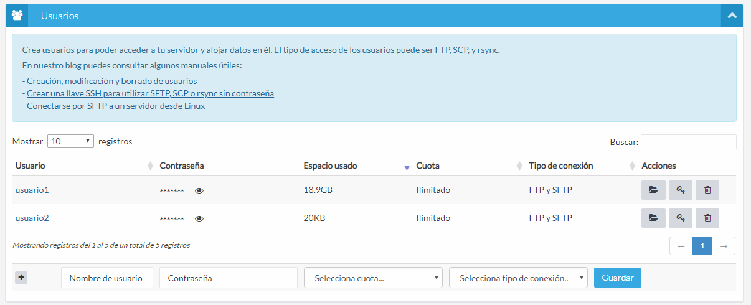Image resolution: width=751 pixels, height=305 pixels.
Task: Go to next page arrow in pagination
Action: click(724, 246)
